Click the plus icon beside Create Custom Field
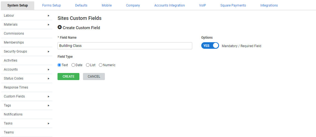Image resolution: width=316 pixels, height=137 pixels. (60, 28)
